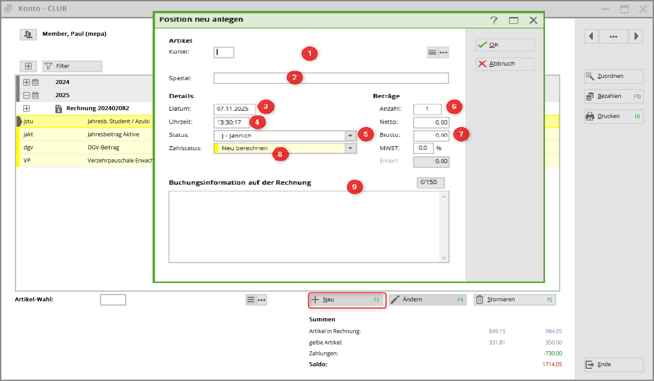Click the 0/150 character counter
The height and width of the screenshot is (381, 654).
430,182
